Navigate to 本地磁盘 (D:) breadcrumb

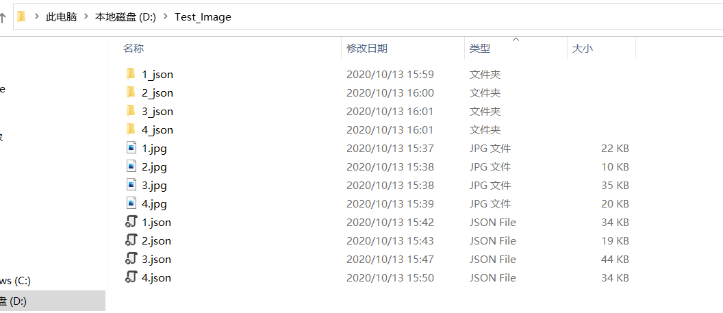tap(126, 17)
